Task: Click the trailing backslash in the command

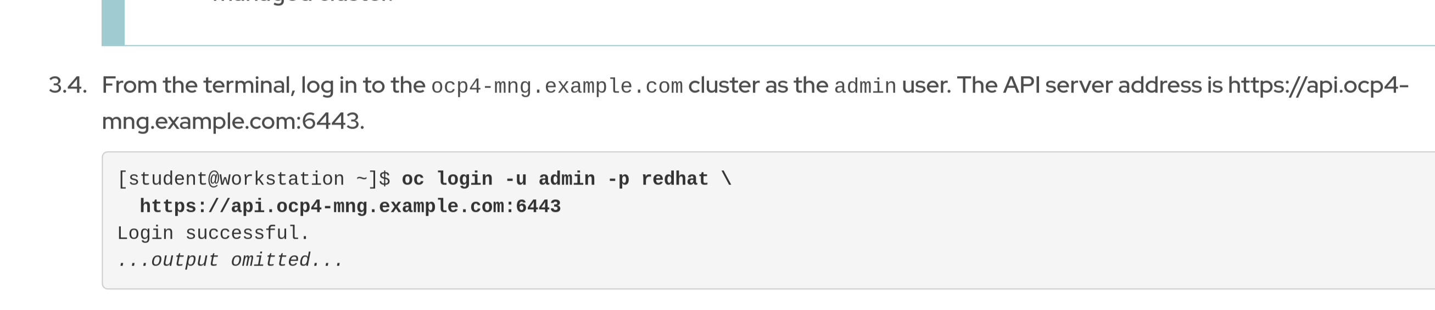Action: pyautogui.click(x=727, y=180)
